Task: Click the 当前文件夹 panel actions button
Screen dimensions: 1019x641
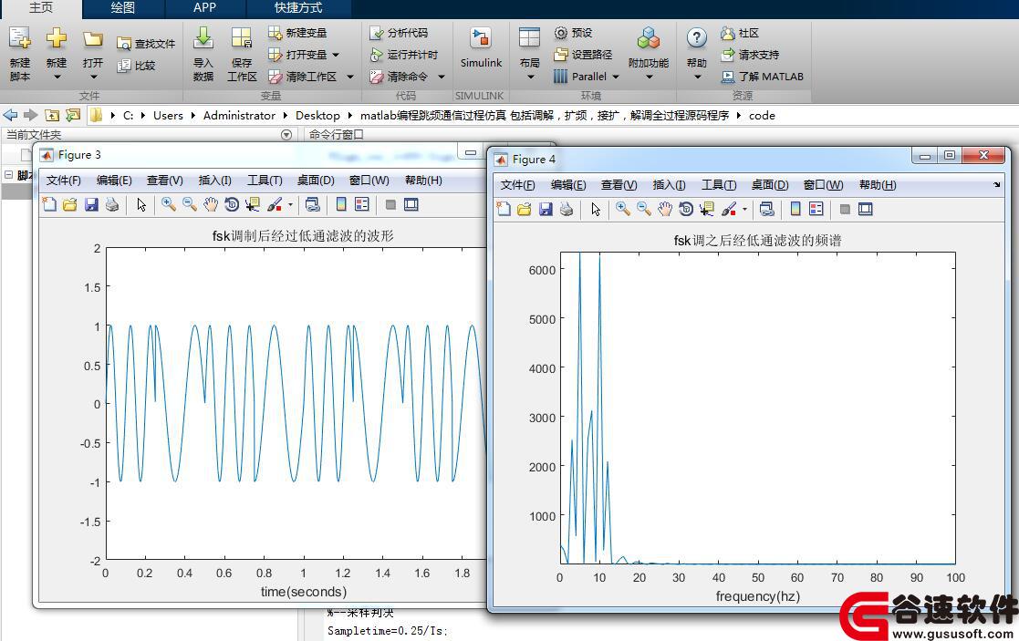Action: pos(286,134)
